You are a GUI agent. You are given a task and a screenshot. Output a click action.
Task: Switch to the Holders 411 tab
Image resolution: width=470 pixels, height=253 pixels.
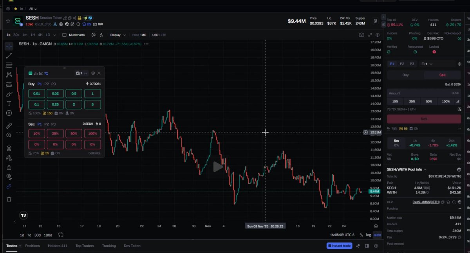[58, 246]
